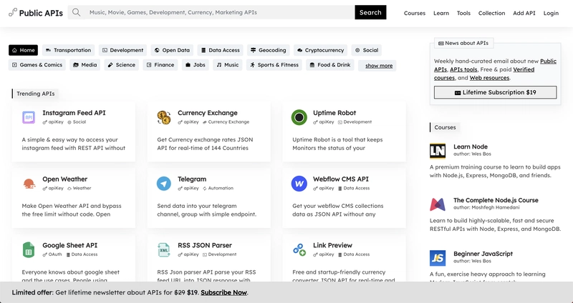573x303 pixels.
Task: Select the Finance category
Action: pyautogui.click(x=160, y=65)
